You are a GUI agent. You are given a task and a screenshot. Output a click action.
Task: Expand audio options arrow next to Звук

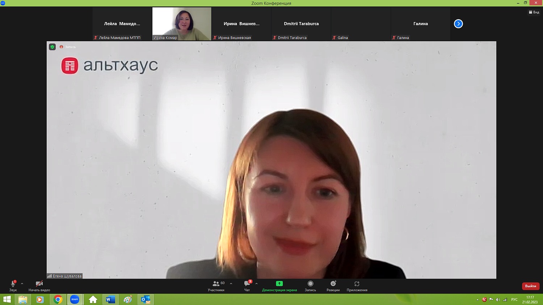point(22,284)
